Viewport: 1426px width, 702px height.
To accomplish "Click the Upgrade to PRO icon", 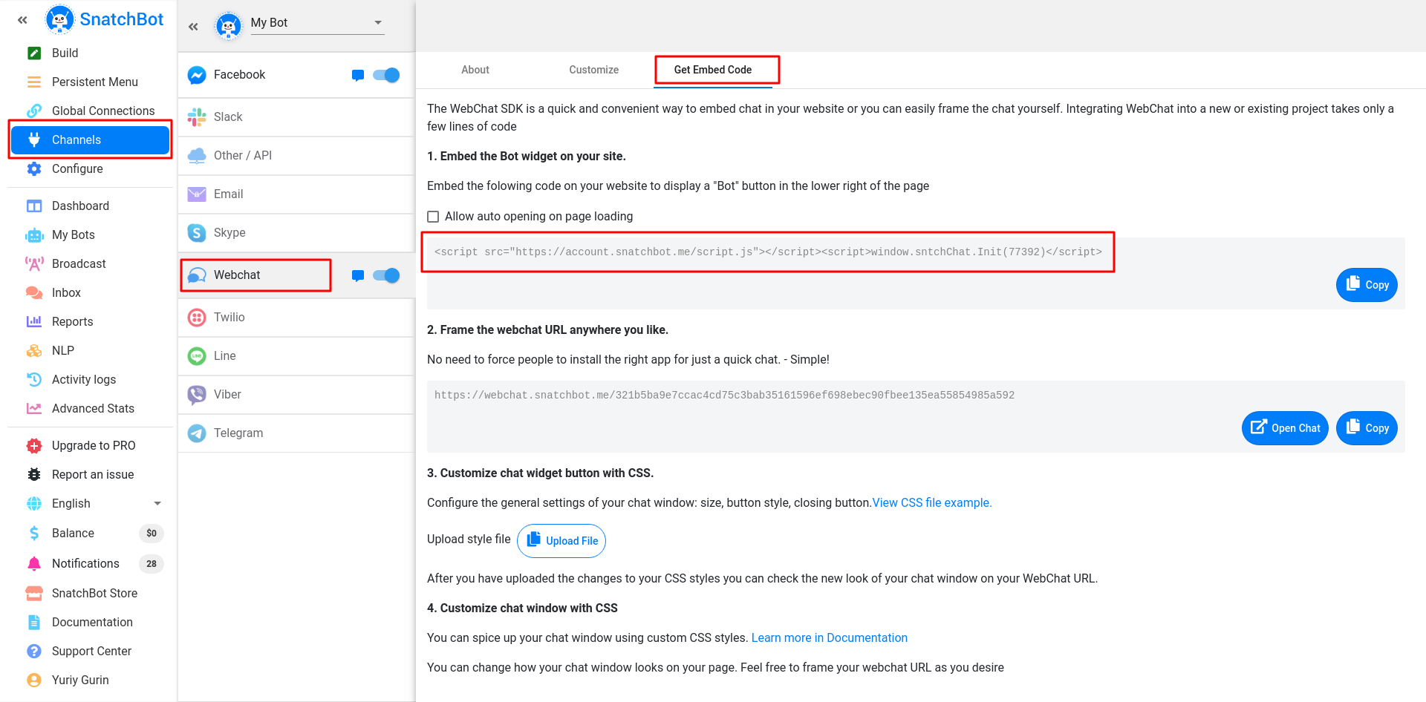I will (x=34, y=445).
